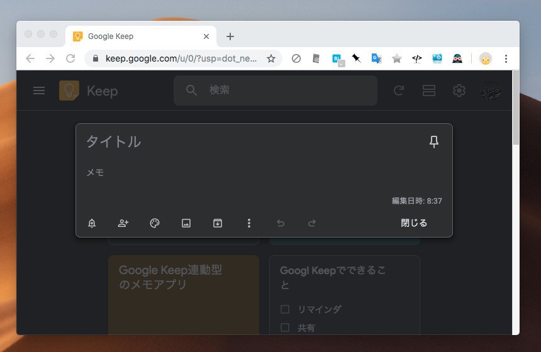Click the blocker circle-slash extension icon
The image size is (541, 352).
pyautogui.click(x=296, y=58)
